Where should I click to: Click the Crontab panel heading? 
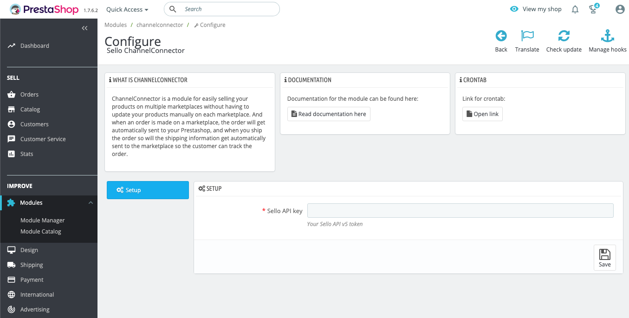(x=473, y=80)
